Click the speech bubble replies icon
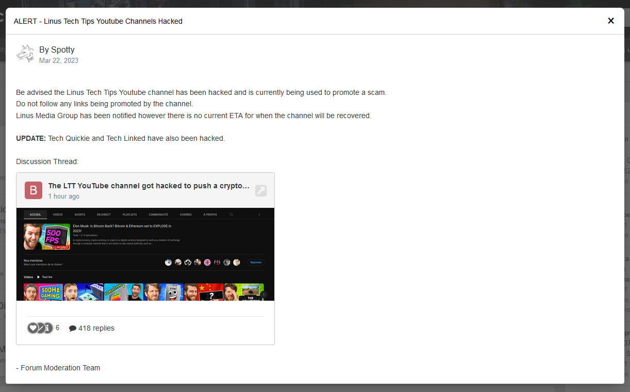The width and height of the screenshot is (630, 392). coord(73,328)
